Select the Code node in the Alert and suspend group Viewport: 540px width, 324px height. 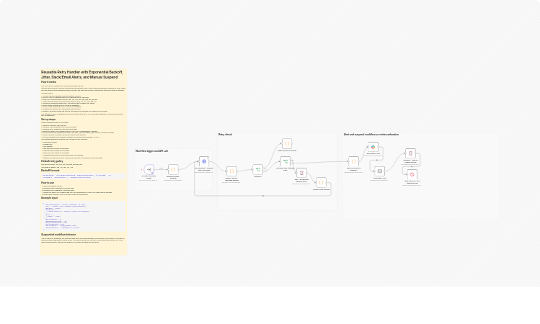click(353, 161)
